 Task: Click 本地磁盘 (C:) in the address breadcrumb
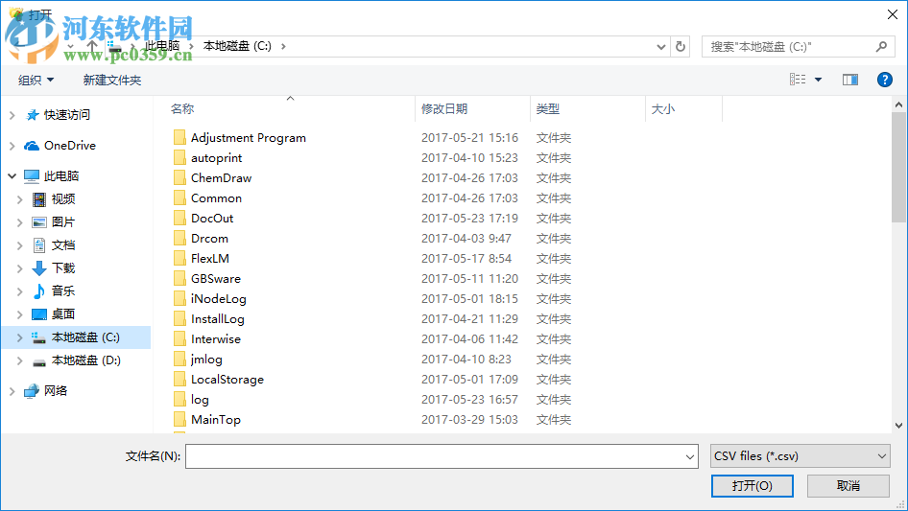click(x=237, y=46)
